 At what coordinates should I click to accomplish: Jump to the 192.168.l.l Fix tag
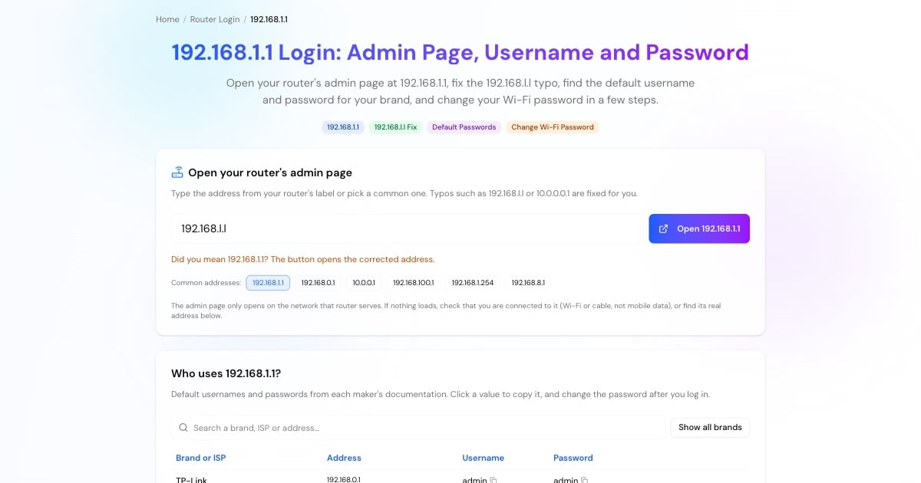(x=395, y=127)
